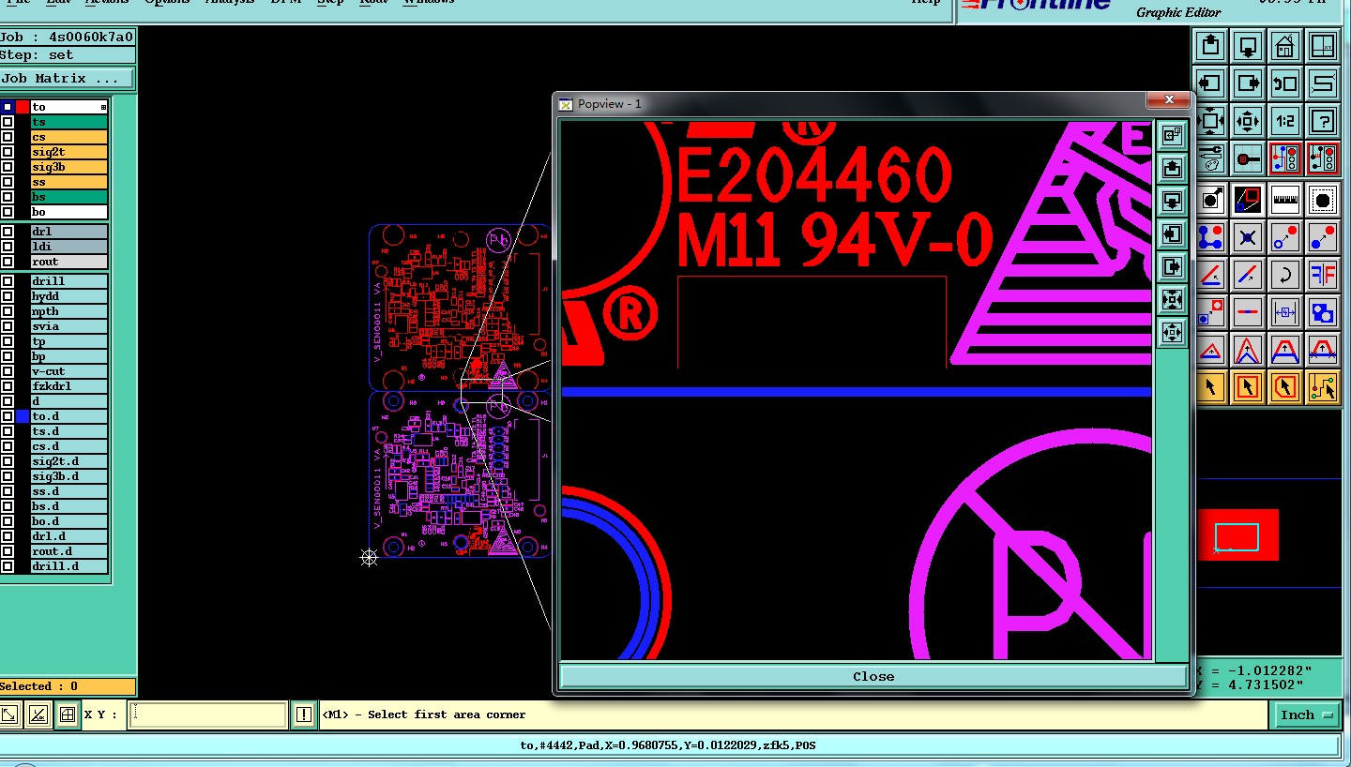Open the Inch units dropdown
Image resolution: width=1351 pixels, height=767 pixels.
click(1306, 714)
